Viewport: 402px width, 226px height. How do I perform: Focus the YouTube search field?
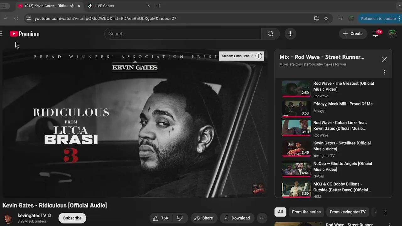coord(183,34)
